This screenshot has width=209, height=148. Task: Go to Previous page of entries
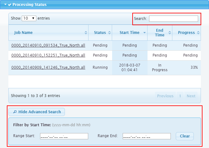165,96
